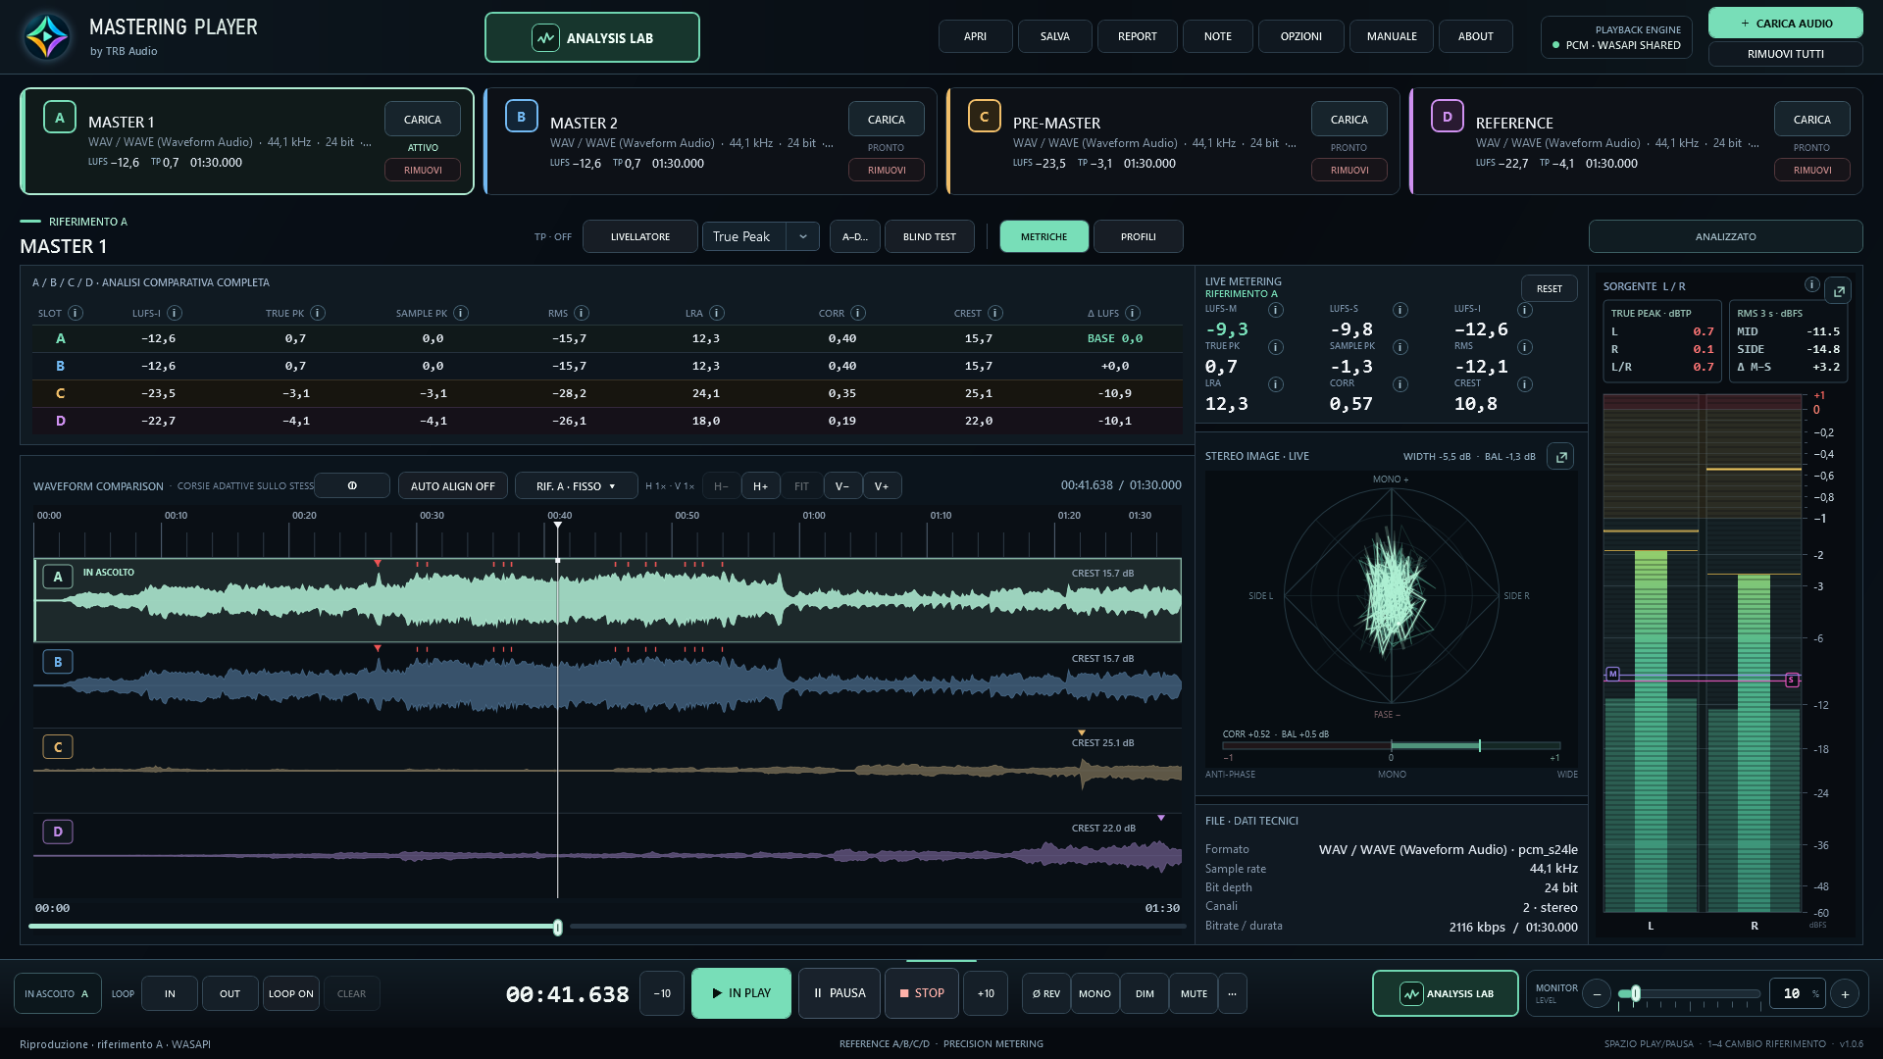Select waveform track C lane

tap(607, 771)
